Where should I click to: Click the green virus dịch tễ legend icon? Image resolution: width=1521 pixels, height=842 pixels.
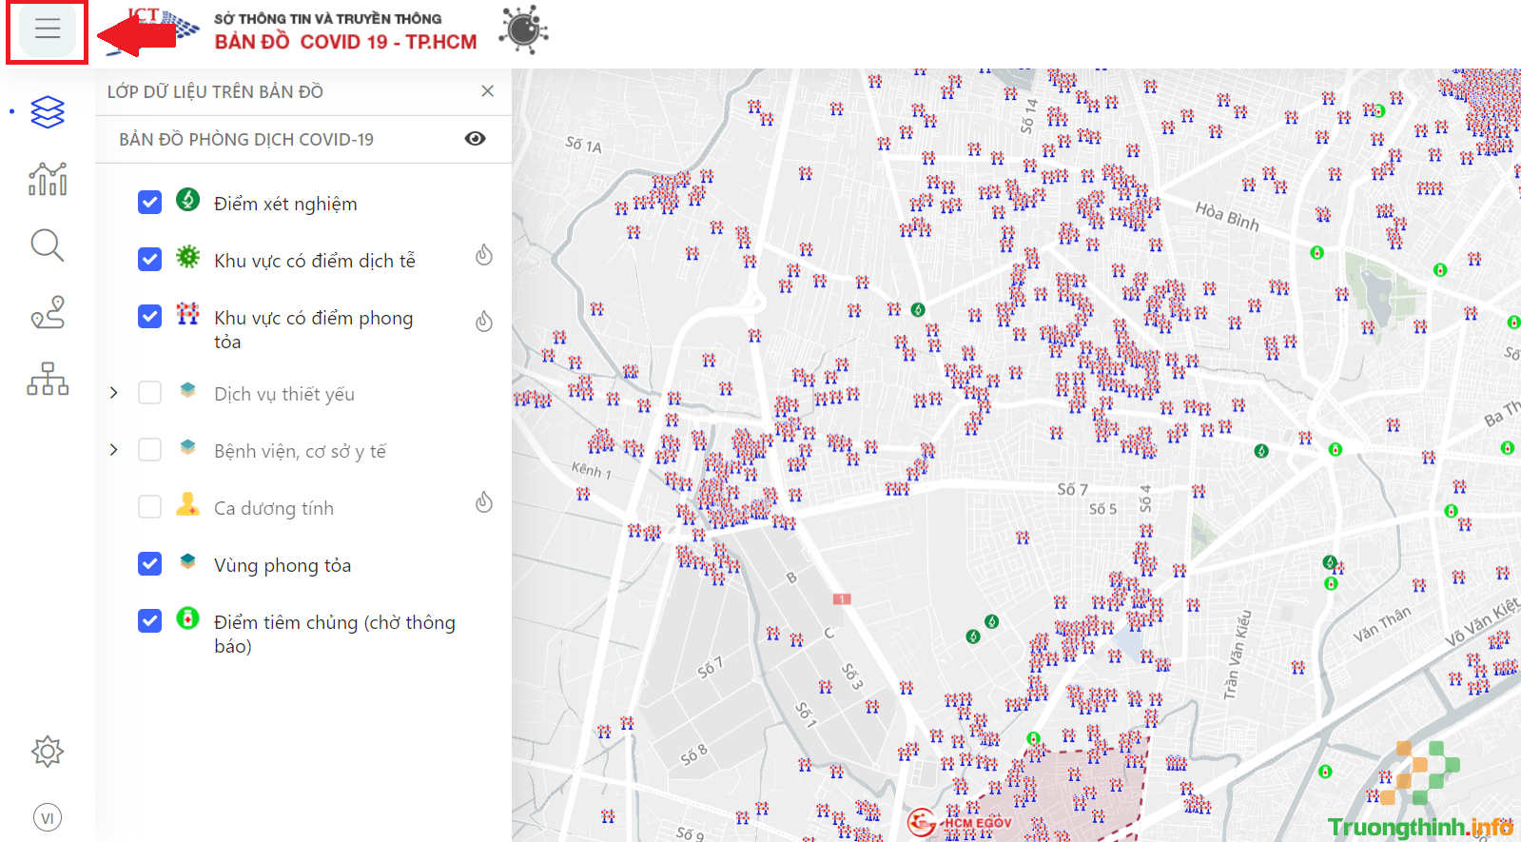tap(188, 256)
